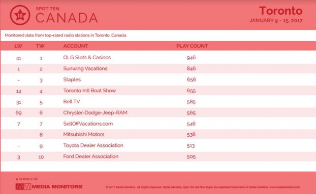The height and width of the screenshot is (194, 316).
Task: Click the ACCOUNT column header
Action: (76, 46)
